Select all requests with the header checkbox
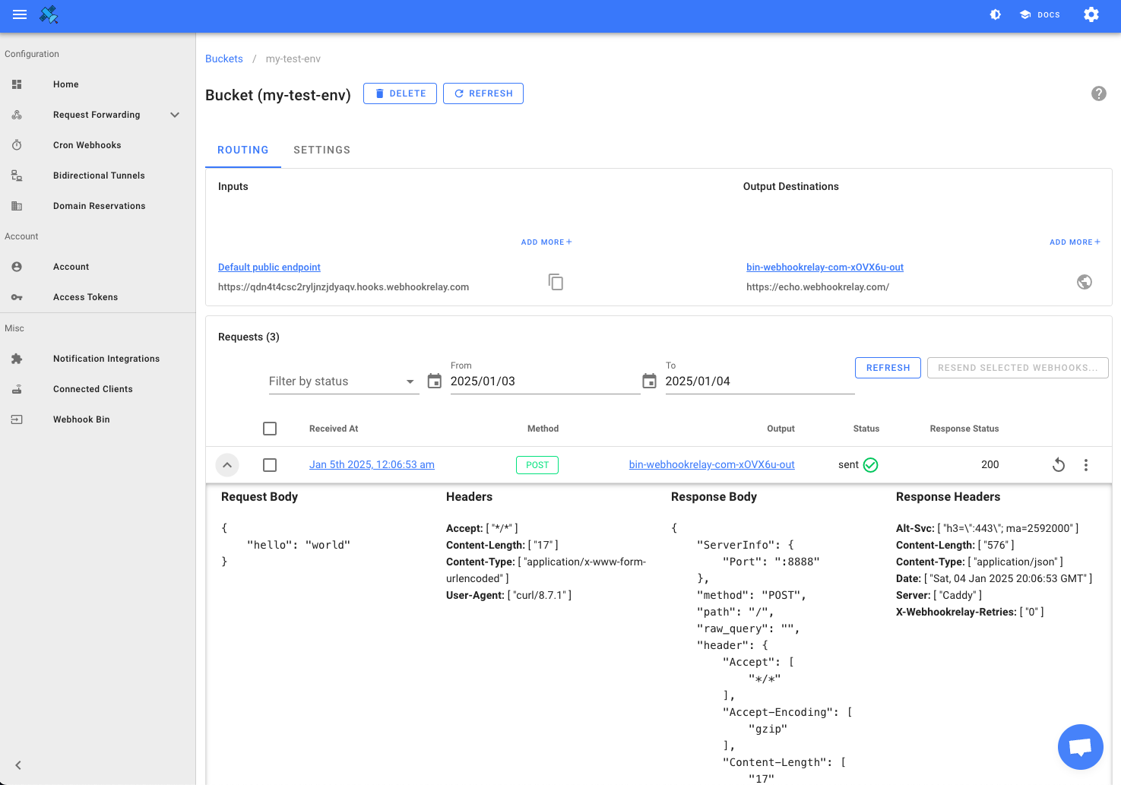Image resolution: width=1121 pixels, height=785 pixels. (x=270, y=429)
